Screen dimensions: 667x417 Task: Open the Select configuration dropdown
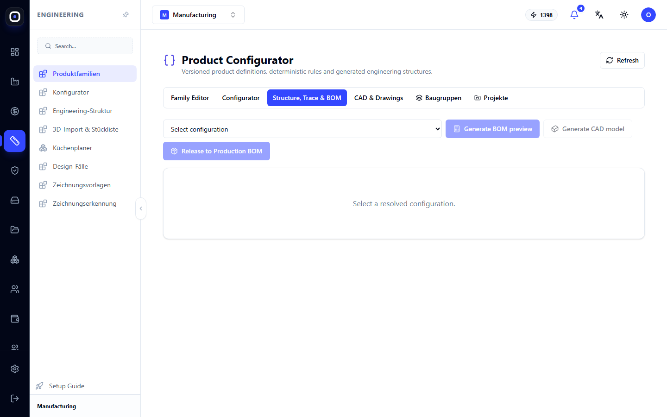click(x=302, y=129)
